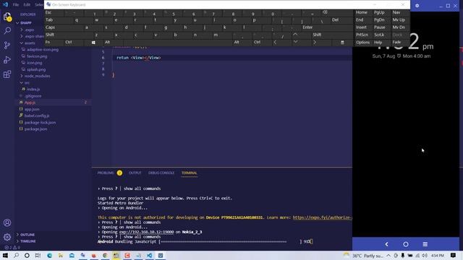The width and height of the screenshot is (463, 260).
Task: Toggle the Nav key on the on-screen keyboard
Action: (x=399, y=12)
